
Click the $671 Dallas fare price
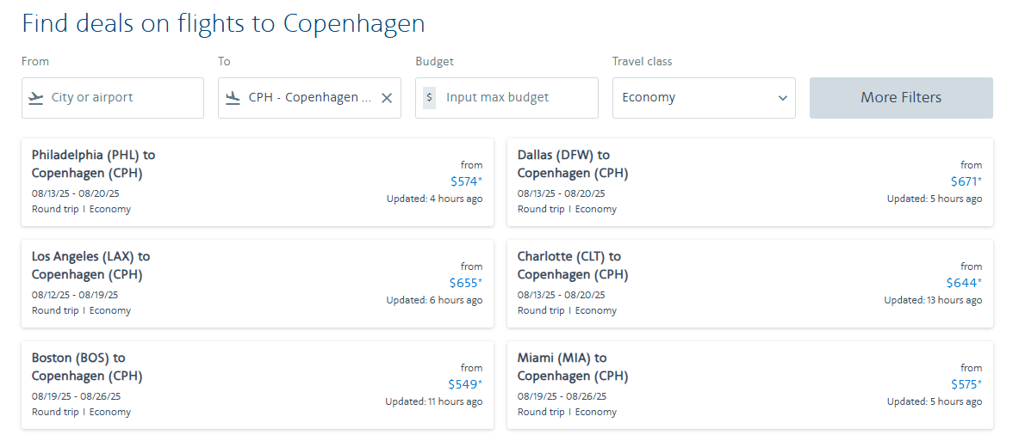point(966,181)
